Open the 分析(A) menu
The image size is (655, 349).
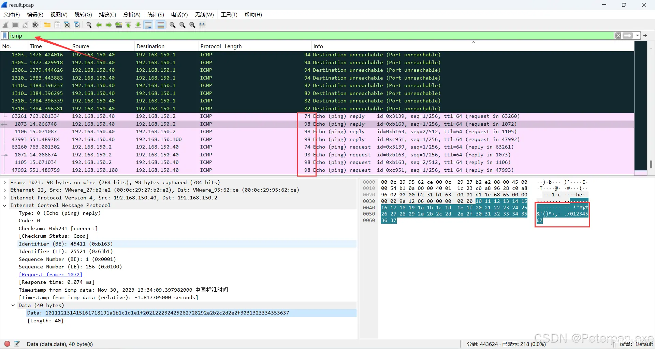(132, 15)
